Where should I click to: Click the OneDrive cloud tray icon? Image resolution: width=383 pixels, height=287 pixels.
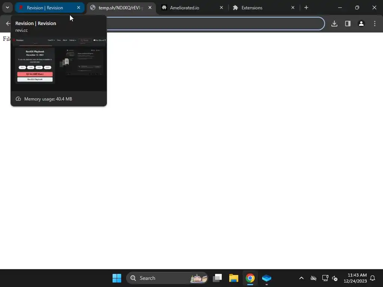tap(313, 278)
